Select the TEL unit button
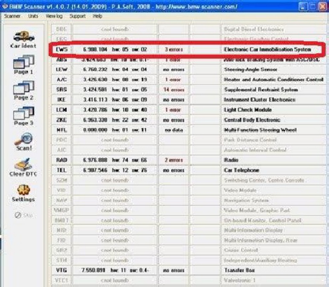Screen dimensions: 329x287 tap(61, 170)
